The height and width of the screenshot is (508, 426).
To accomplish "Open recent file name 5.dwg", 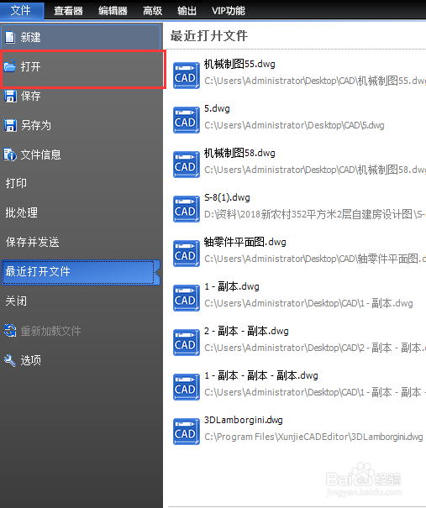I will coord(217,108).
